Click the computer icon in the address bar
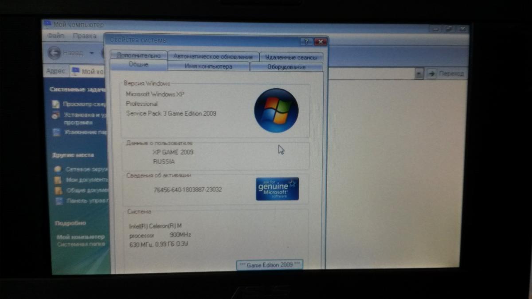Image resolution: width=532 pixels, height=299 pixels. [75, 71]
